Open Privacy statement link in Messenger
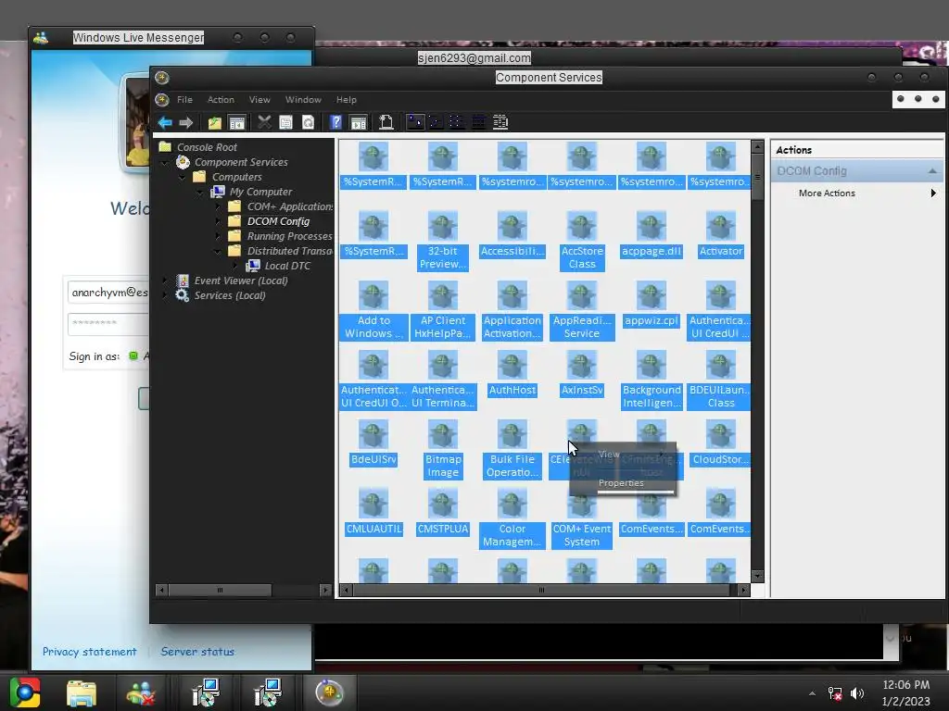949x711 pixels. (89, 652)
